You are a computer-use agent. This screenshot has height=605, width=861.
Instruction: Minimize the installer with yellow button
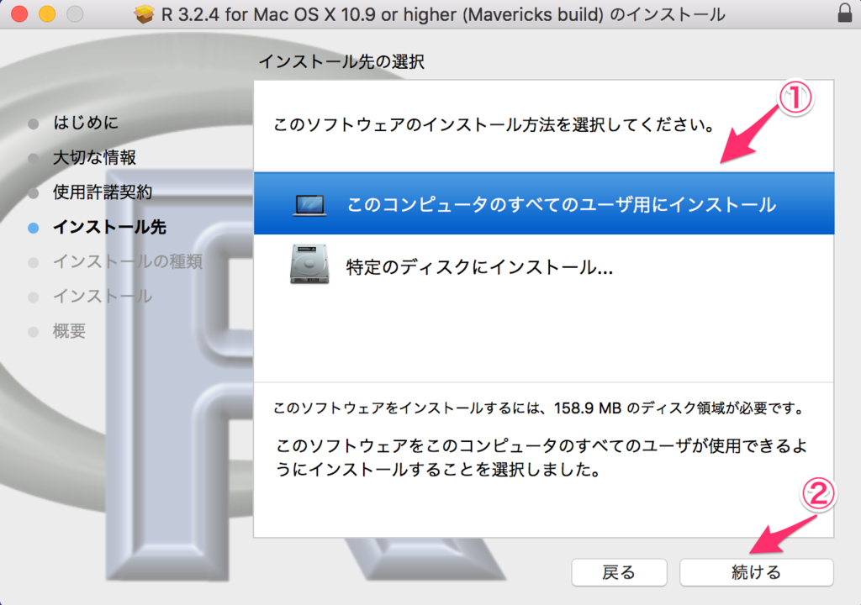coord(47,13)
